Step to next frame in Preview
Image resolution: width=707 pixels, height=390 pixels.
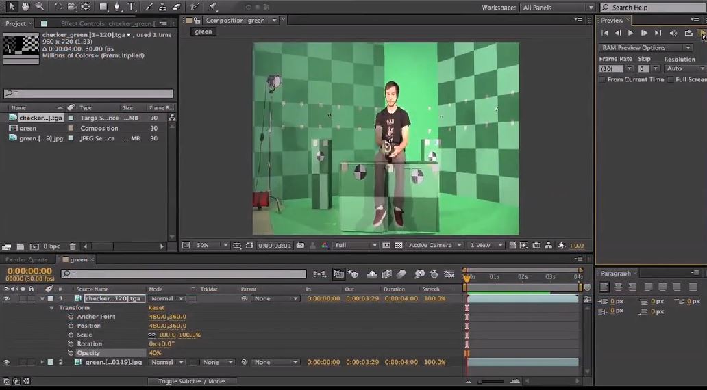644,33
